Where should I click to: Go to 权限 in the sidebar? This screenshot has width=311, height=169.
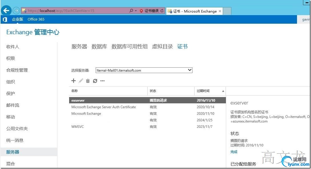(x=11, y=58)
